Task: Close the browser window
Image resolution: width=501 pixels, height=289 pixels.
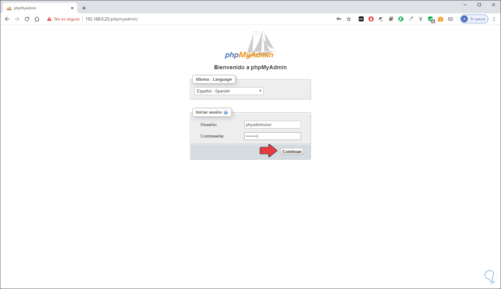Action: pyautogui.click(x=494, y=5)
